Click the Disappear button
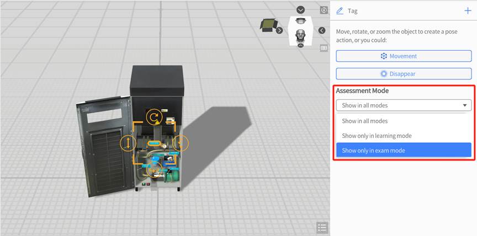 (404, 74)
